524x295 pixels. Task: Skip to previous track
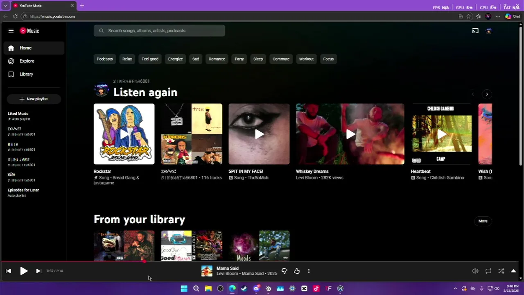(x=8, y=271)
